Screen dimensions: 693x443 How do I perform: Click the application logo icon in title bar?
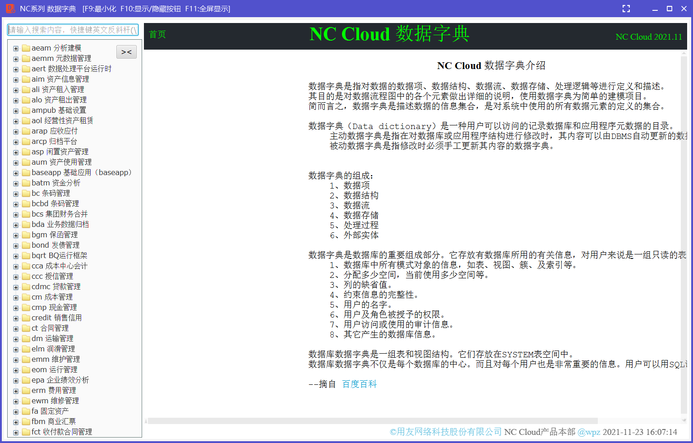point(10,8)
